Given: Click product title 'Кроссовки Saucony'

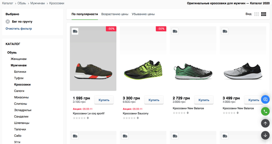Looking at the screenshot, I should point(136,113).
